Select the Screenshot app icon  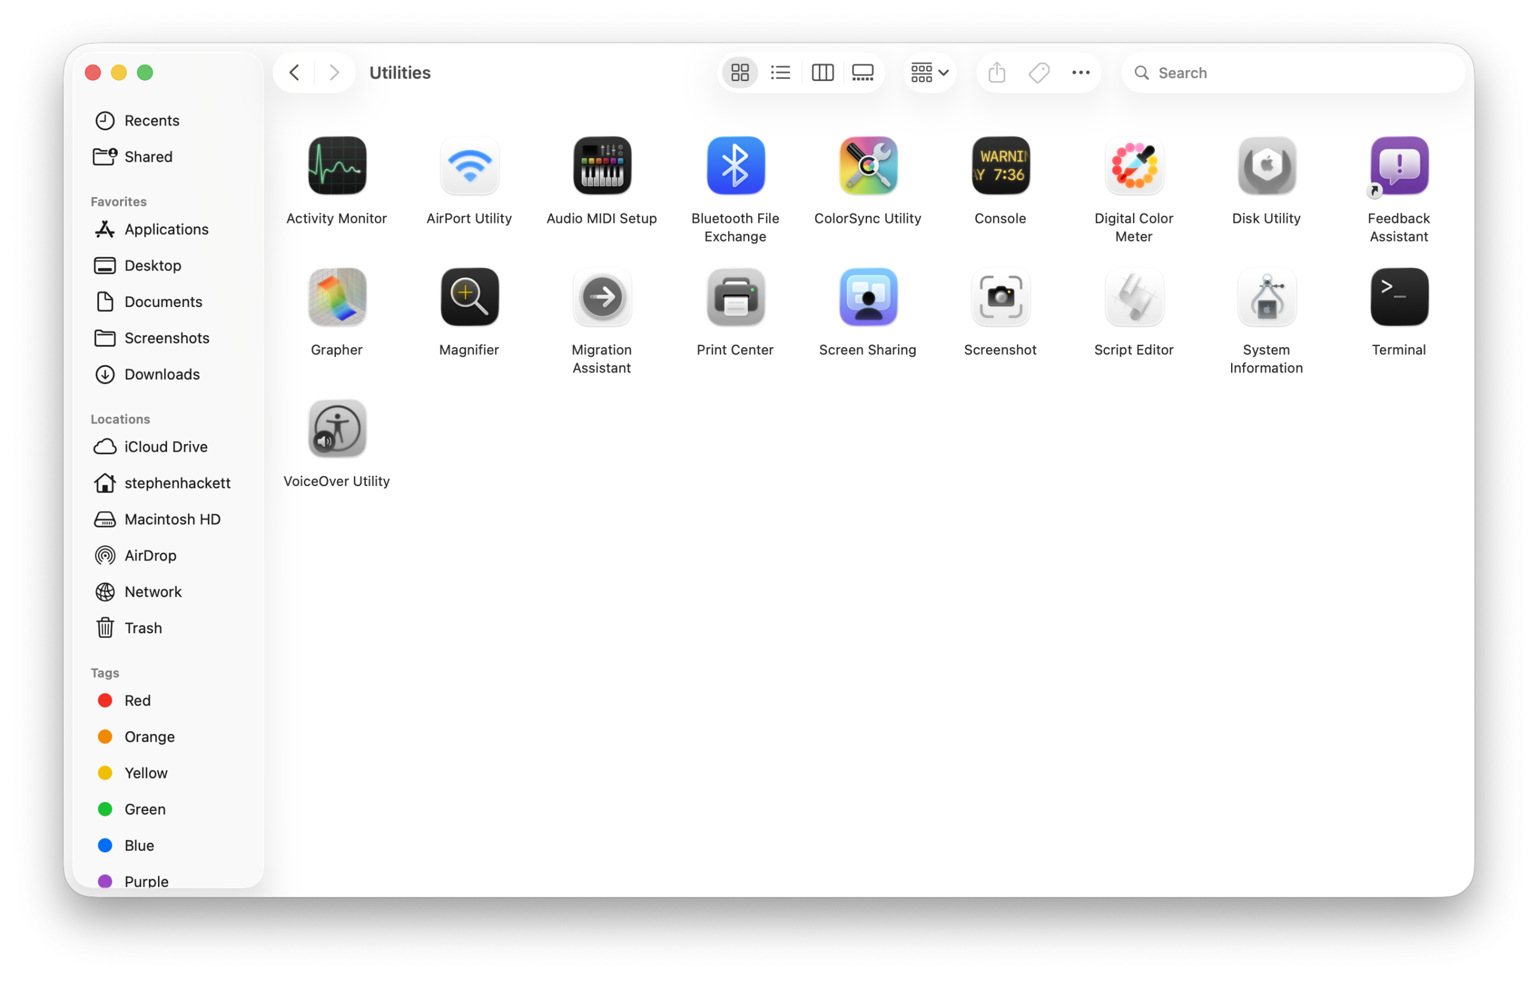click(1000, 297)
